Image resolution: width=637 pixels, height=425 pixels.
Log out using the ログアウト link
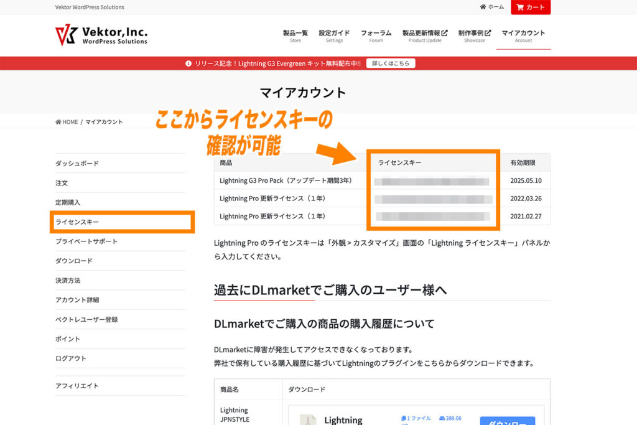(x=84, y=358)
